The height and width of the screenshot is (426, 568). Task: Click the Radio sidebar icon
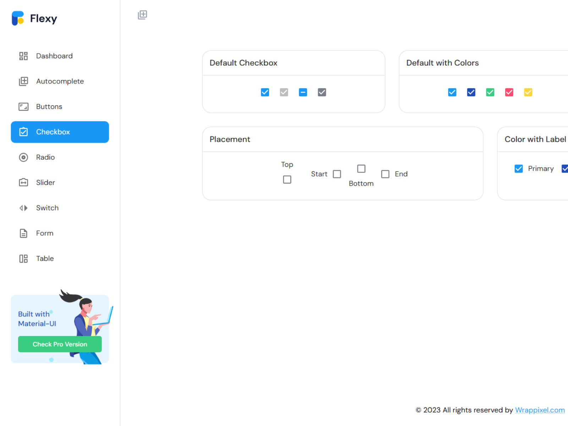pyautogui.click(x=23, y=157)
